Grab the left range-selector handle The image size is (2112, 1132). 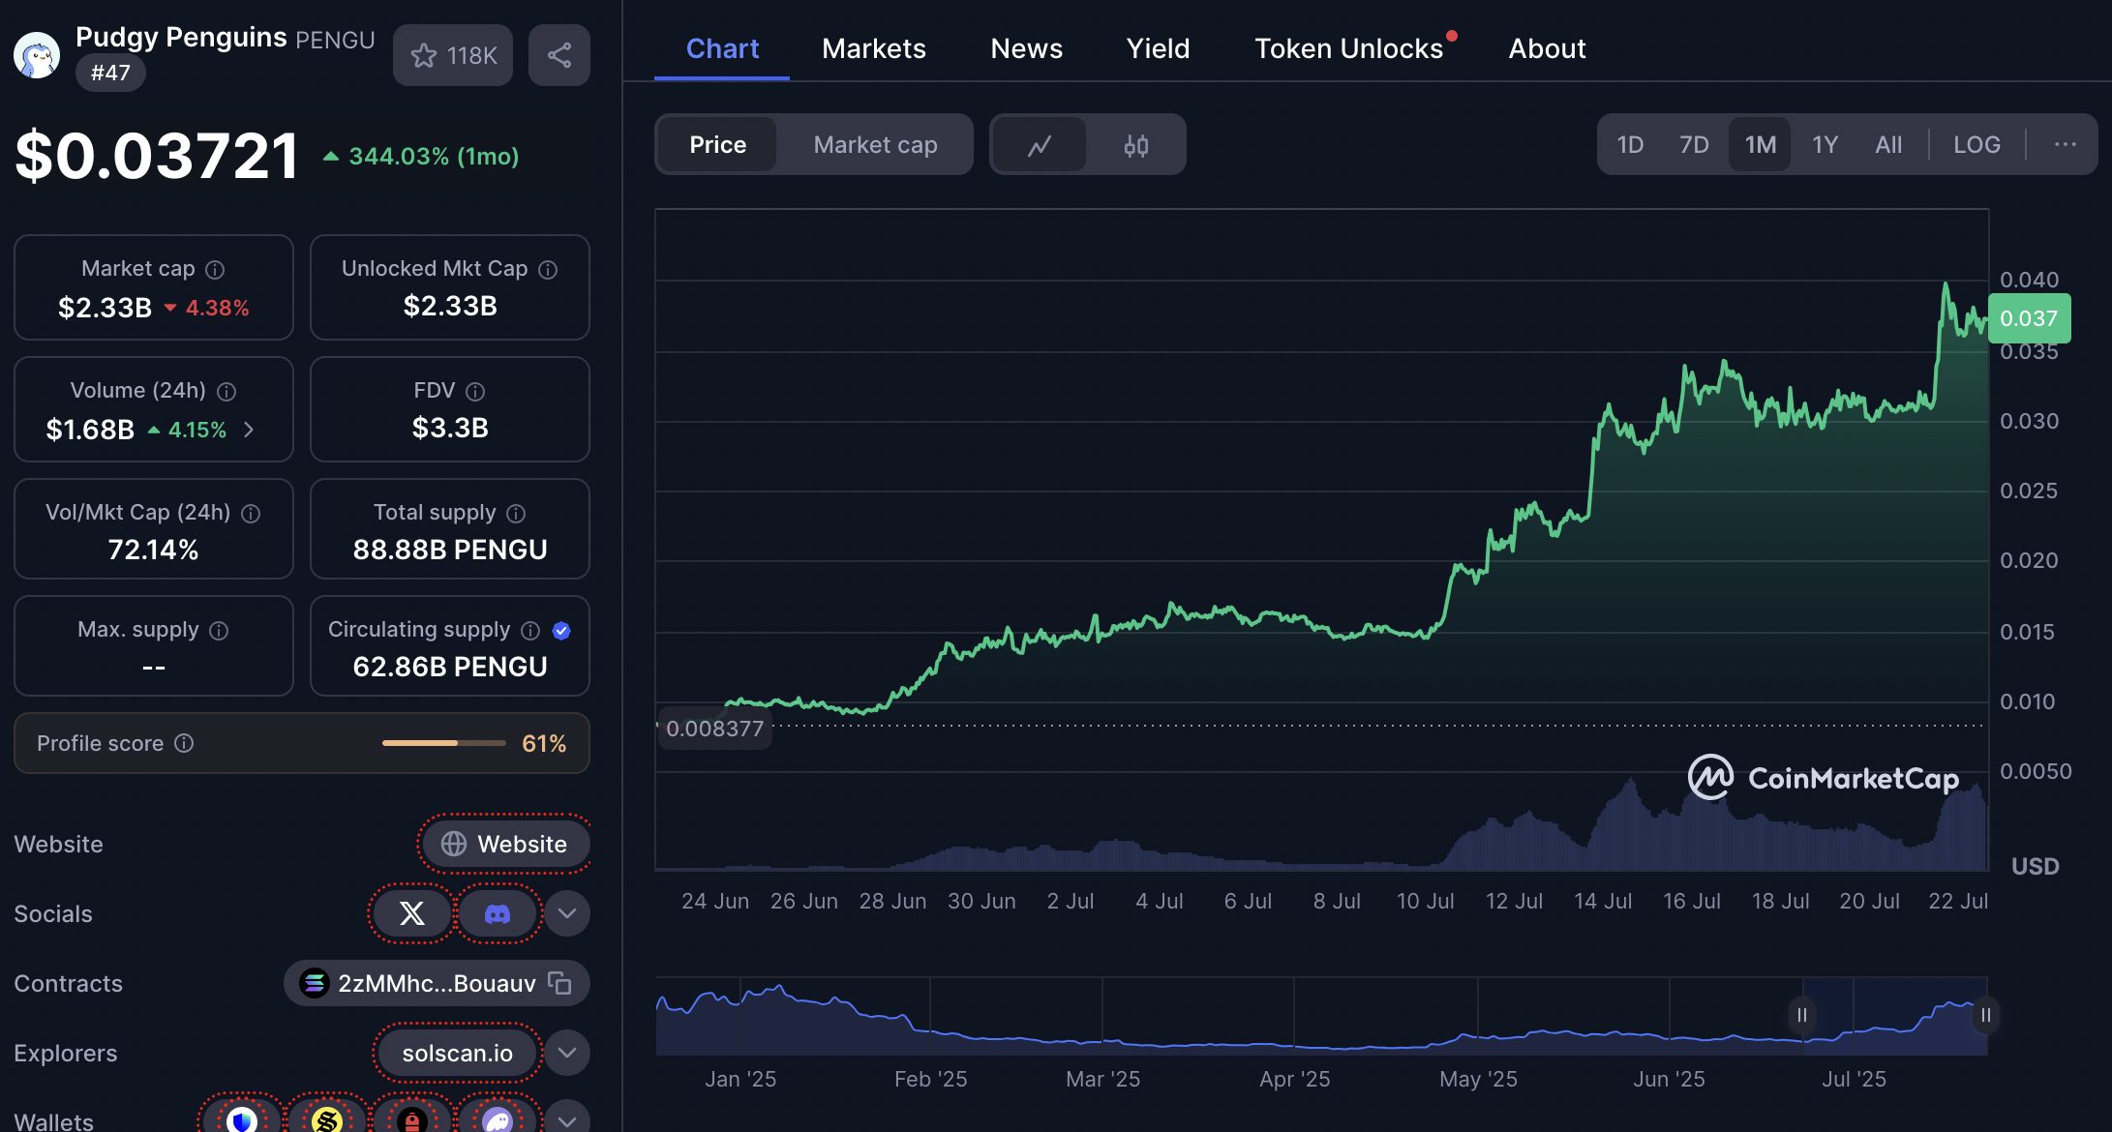[x=1801, y=1015]
